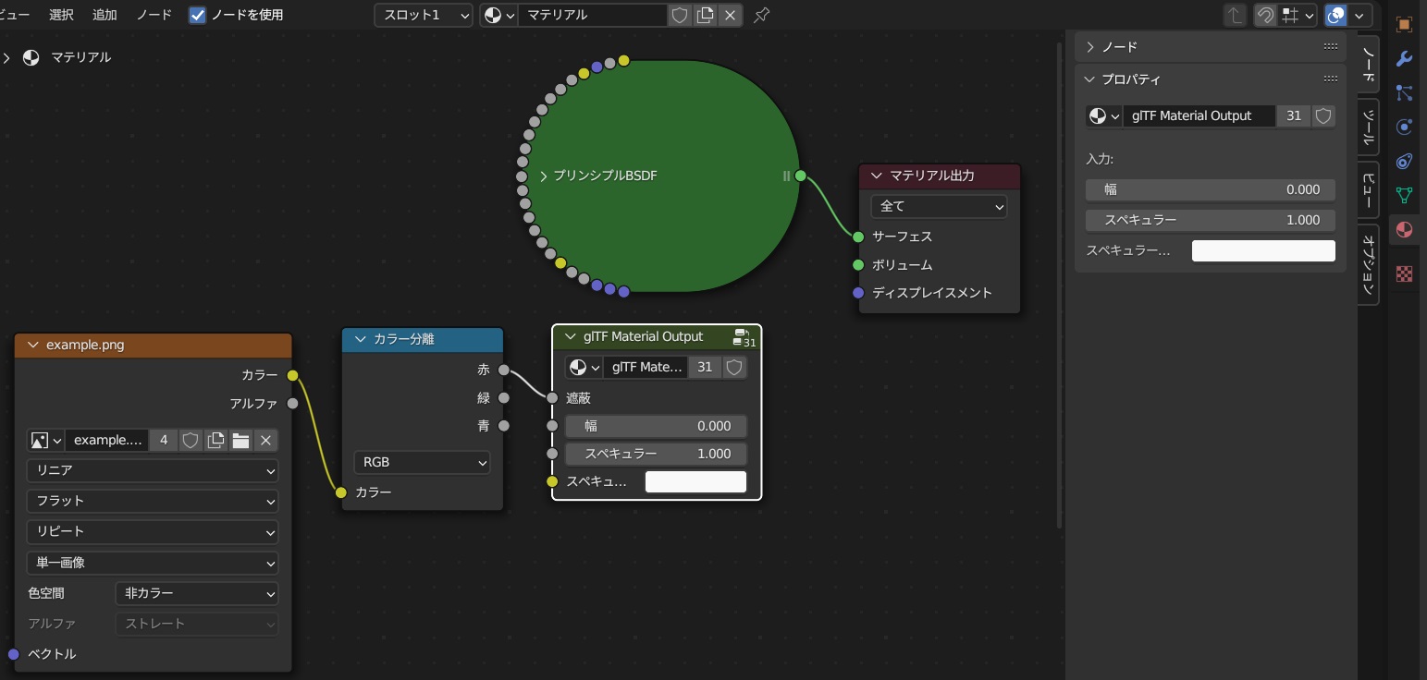Toggle the node snapping magnet button
Viewport: 1427px width, 680px height.
[x=1264, y=15]
